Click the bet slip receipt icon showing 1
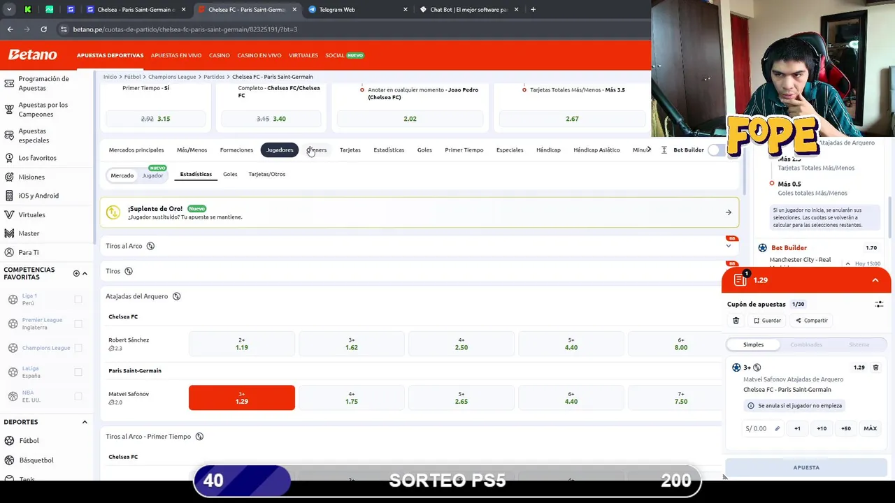The width and height of the screenshot is (895, 503). [740, 279]
